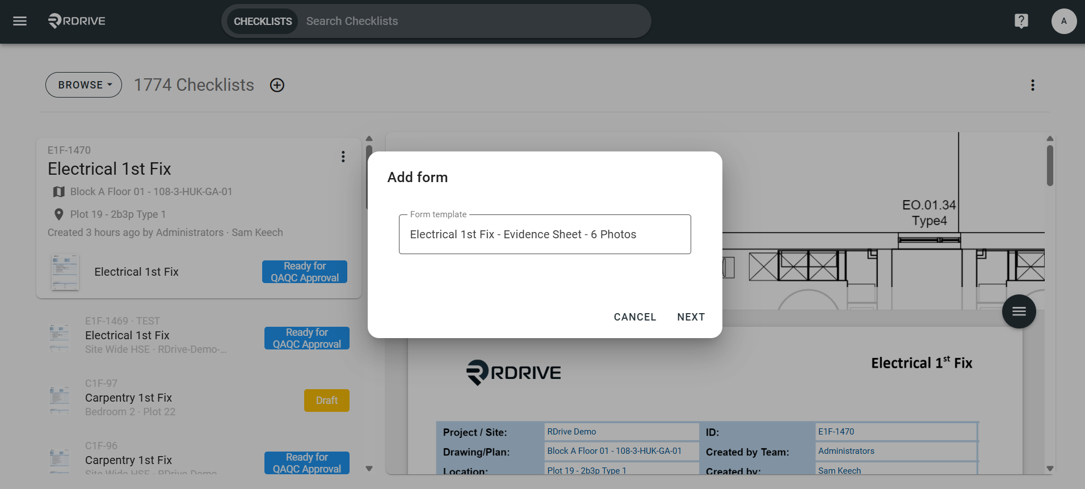Viewport: 1085px width, 489px height.
Task: Open the Electrical 1st Fix form thumbnail
Action: 65,272
